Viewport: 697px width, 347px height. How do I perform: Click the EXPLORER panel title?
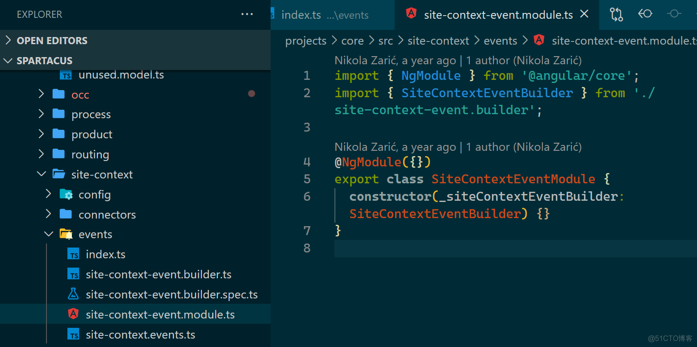pos(39,15)
